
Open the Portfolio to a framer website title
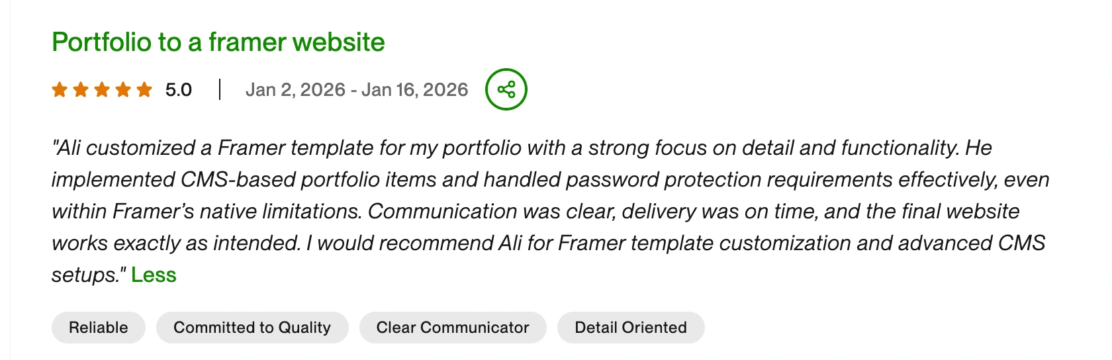[218, 42]
